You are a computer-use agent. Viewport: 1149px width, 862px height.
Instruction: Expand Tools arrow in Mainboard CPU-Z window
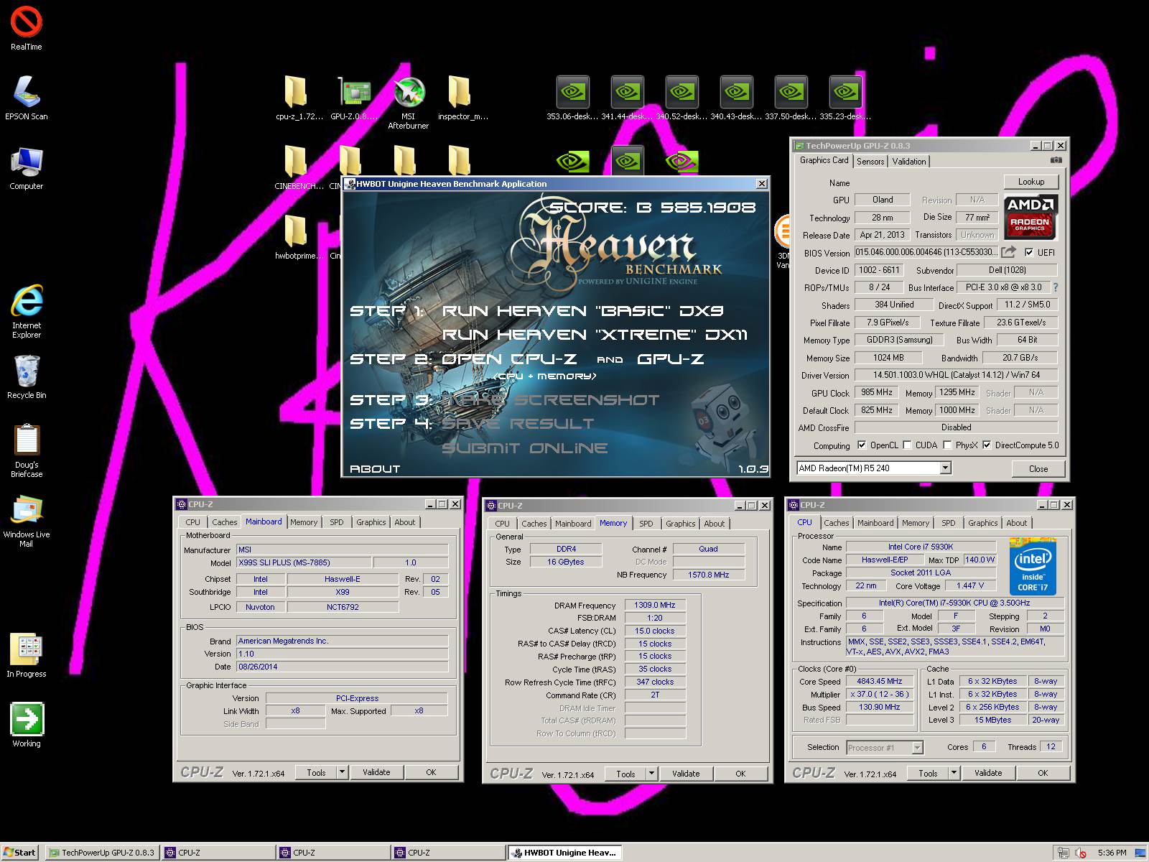point(342,772)
